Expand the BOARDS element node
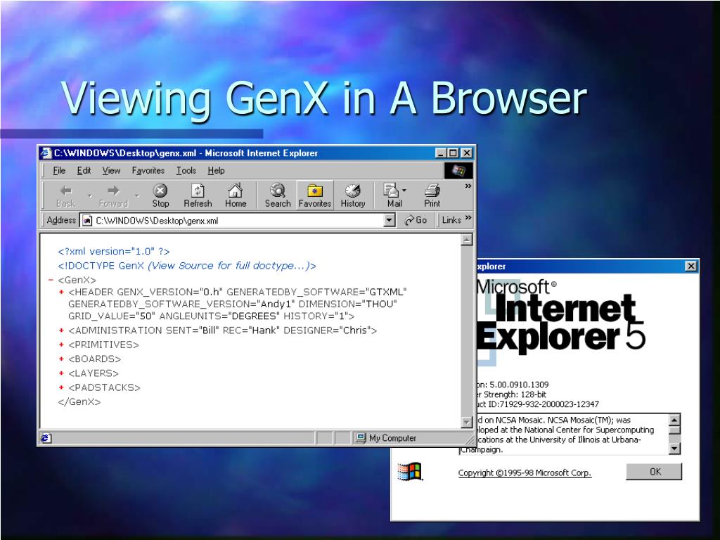Screen dimensions: 720x540 tap(61, 359)
